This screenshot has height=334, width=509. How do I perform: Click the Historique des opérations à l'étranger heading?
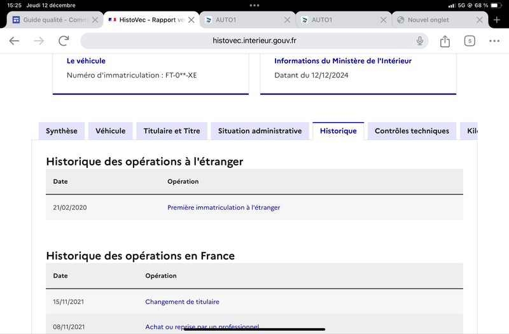[144, 162]
